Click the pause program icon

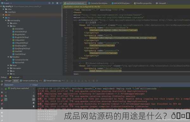point(2,93)
